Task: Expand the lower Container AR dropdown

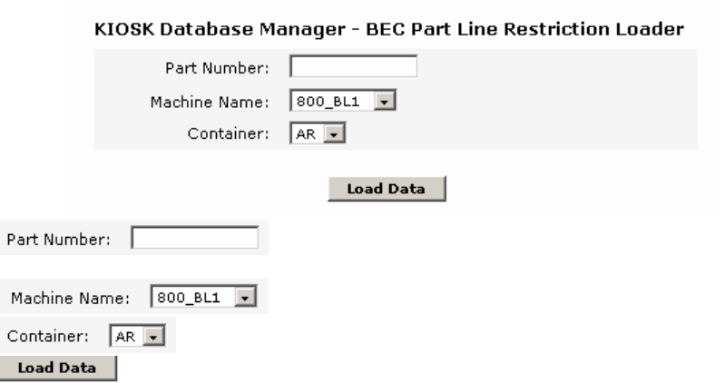Action: [129, 336]
